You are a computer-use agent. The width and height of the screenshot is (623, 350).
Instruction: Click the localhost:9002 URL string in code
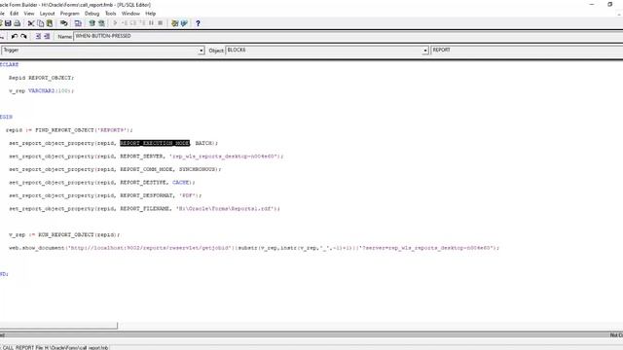150,248
